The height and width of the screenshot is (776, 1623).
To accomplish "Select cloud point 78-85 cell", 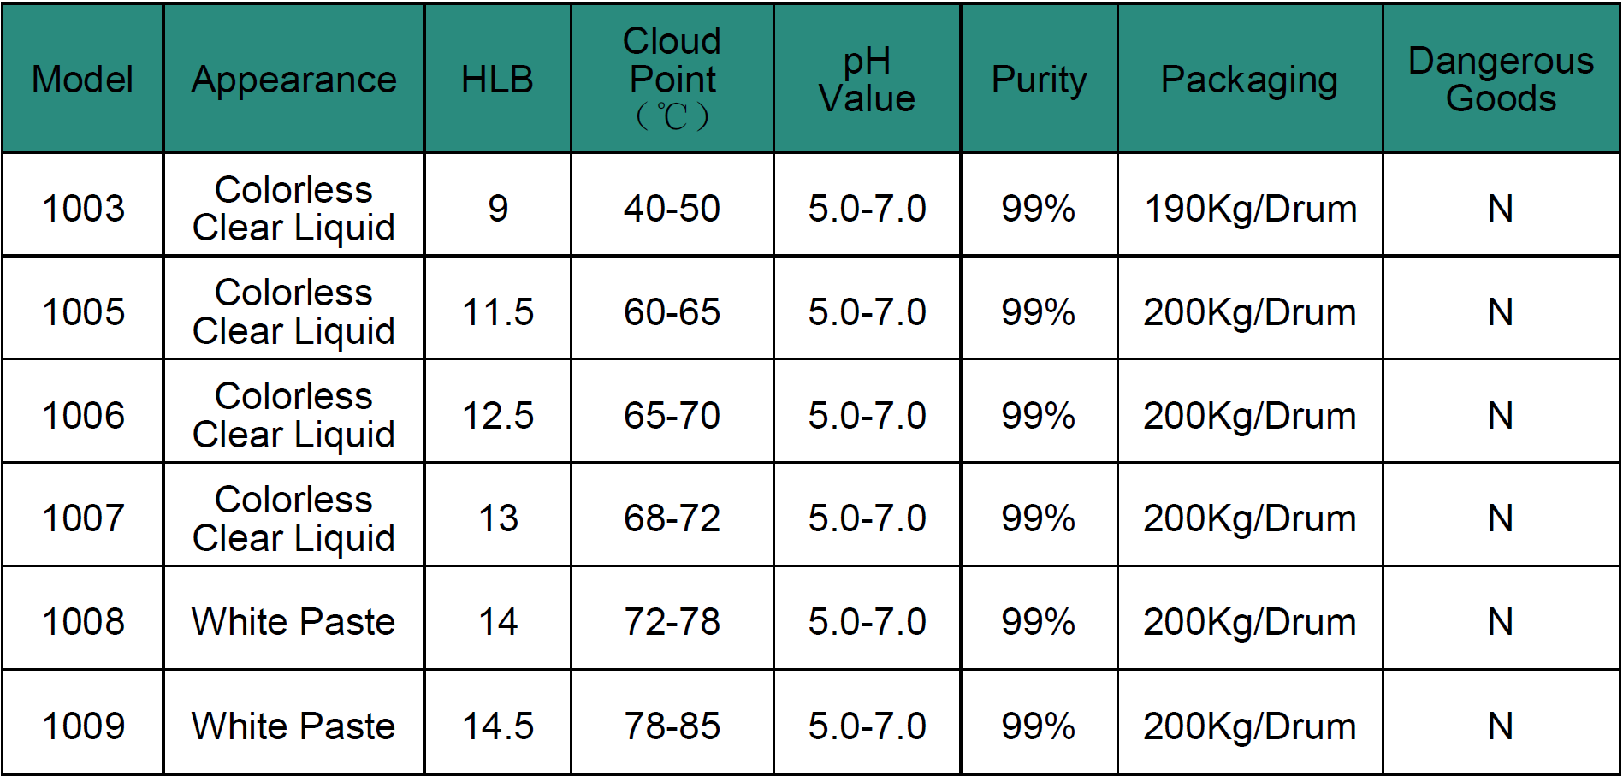I will click(672, 723).
